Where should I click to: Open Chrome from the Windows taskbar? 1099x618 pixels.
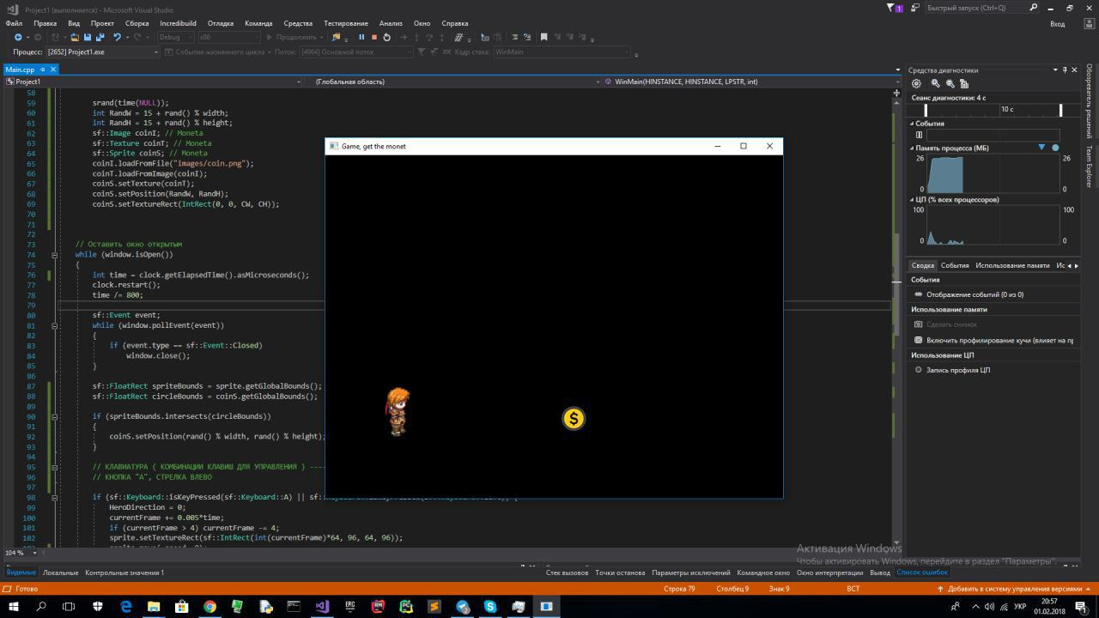[x=209, y=606]
